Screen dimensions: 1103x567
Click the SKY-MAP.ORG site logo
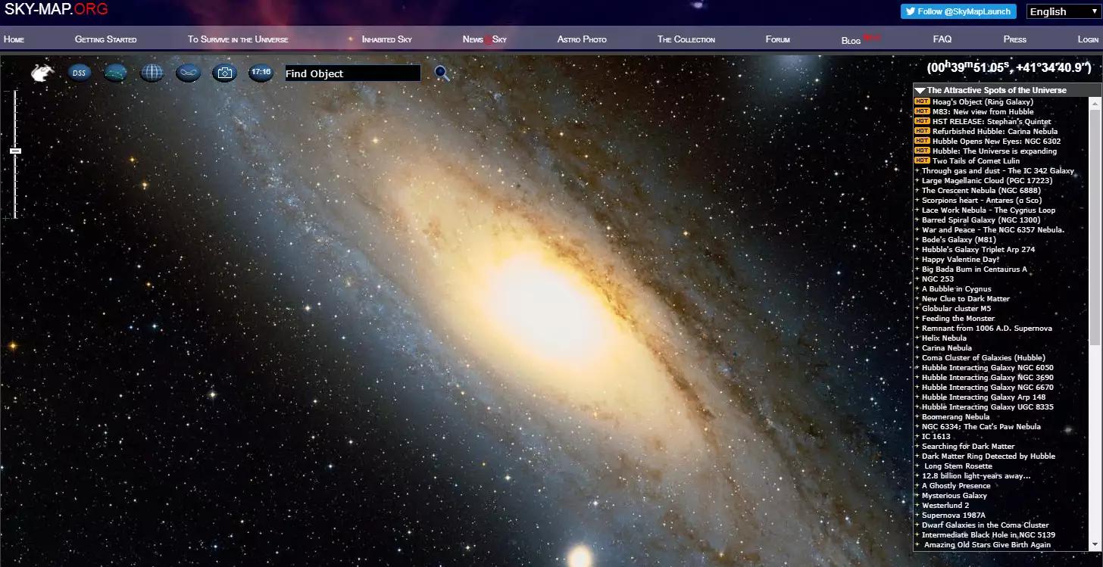56,9
